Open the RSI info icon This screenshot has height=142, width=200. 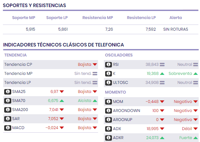coord(109,65)
